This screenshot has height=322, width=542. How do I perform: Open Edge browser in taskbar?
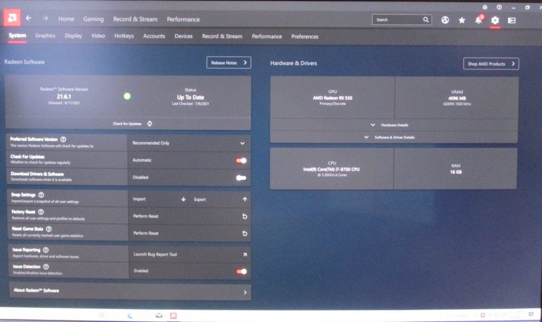point(130,316)
